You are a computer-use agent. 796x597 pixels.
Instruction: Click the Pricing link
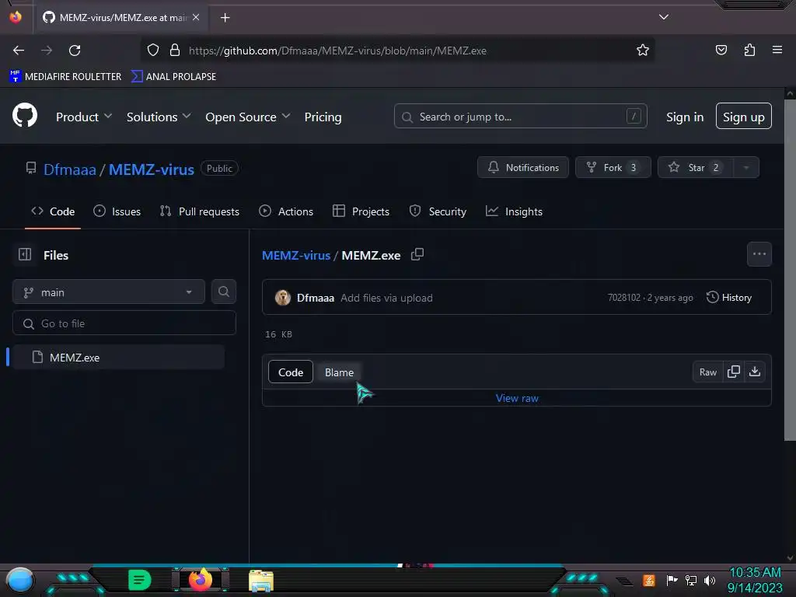point(323,117)
